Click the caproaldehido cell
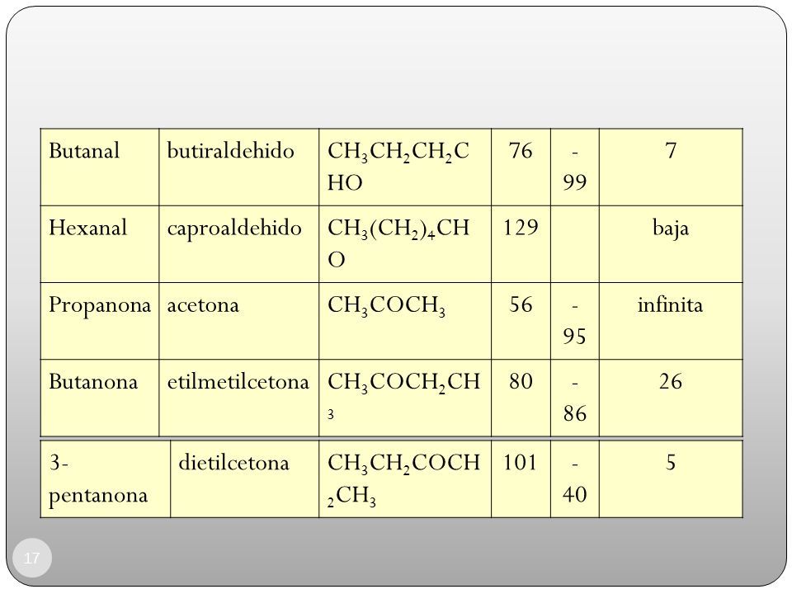Viewport: 792px width, 594px height. pyautogui.click(x=239, y=244)
